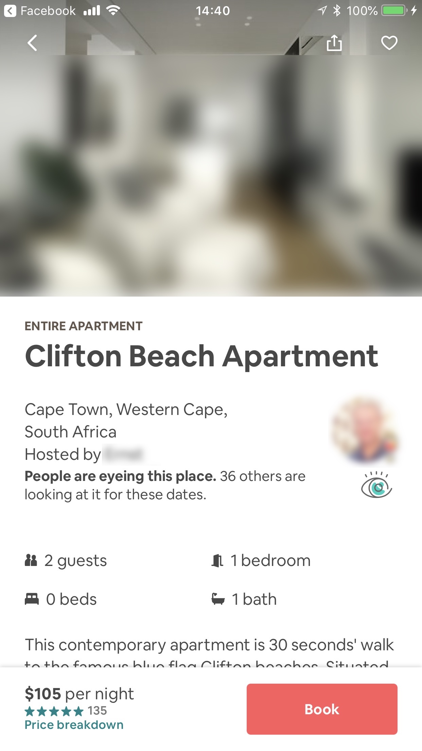Tap the eye "people are eyeing" icon
This screenshot has height=751, width=422.
tap(376, 485)
